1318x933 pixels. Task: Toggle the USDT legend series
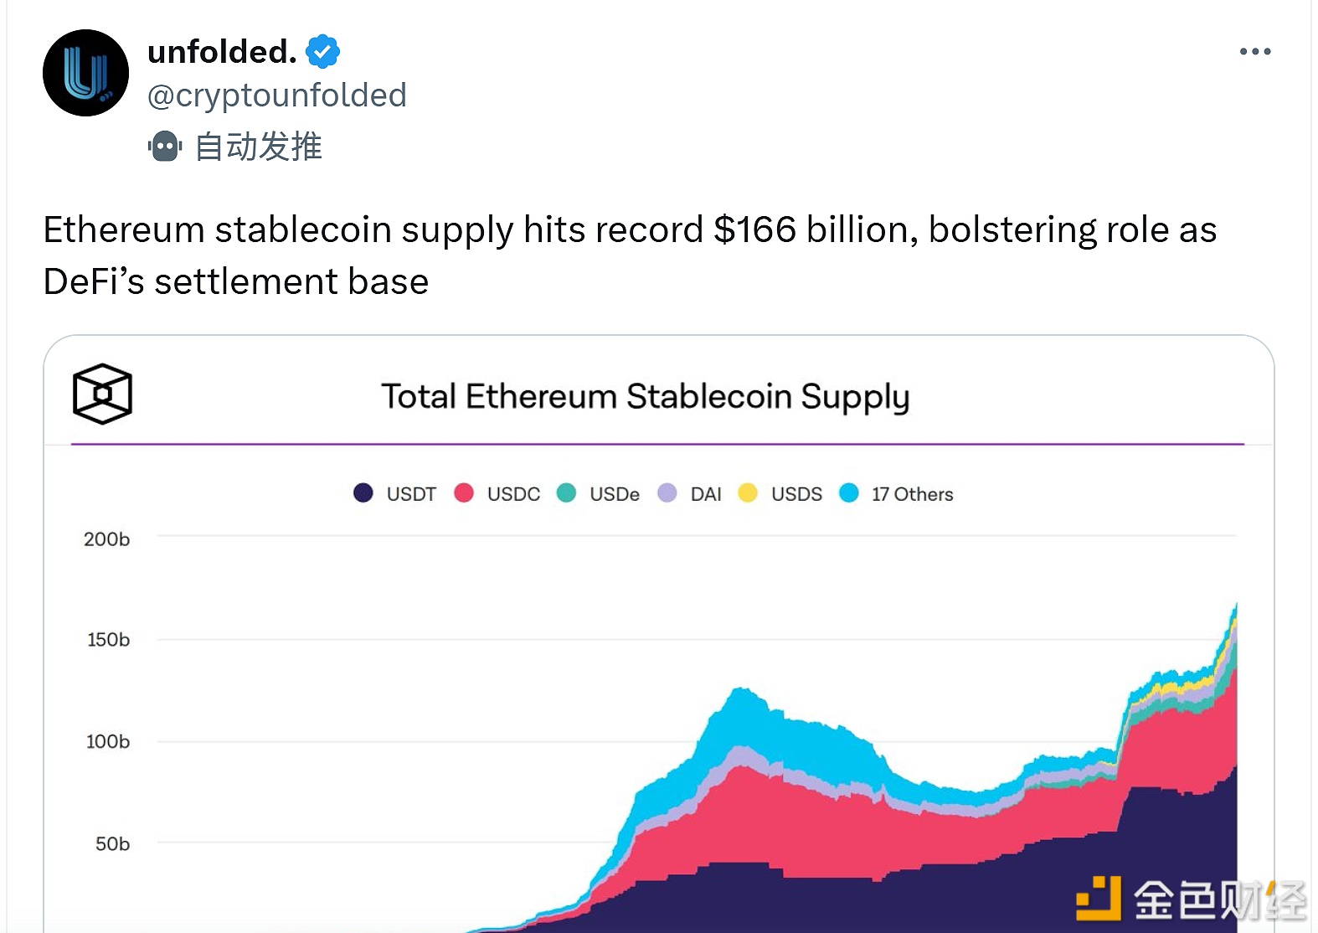tap(394, 493)
